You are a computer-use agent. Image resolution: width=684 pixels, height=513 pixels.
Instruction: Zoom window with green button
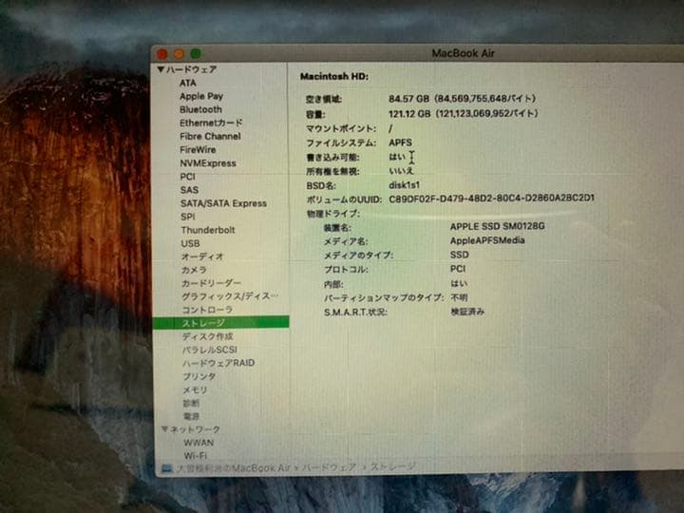coord(196,53)
